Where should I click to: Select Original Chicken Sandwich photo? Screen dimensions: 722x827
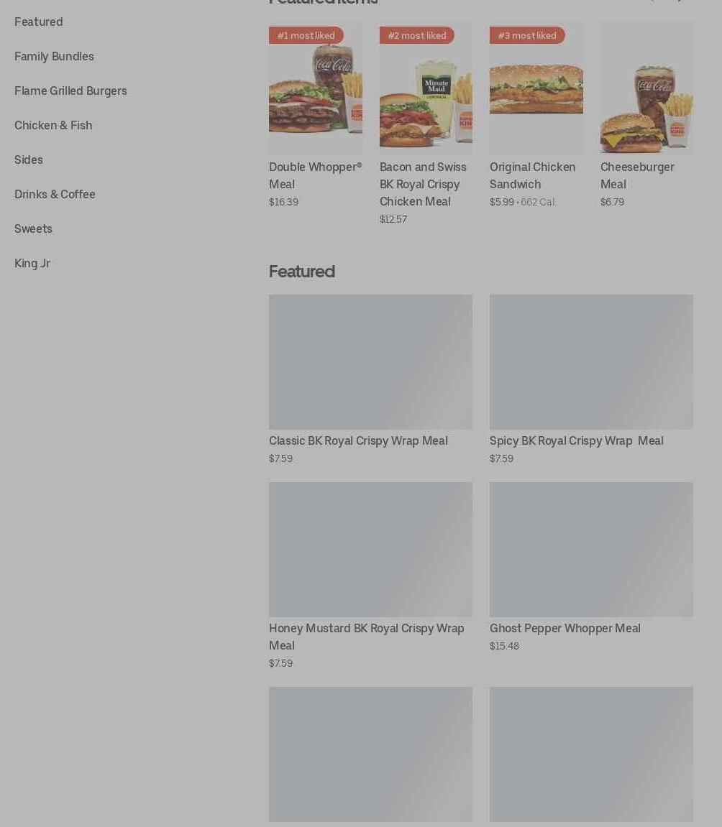pyautogui.click(x=536, y=87)
